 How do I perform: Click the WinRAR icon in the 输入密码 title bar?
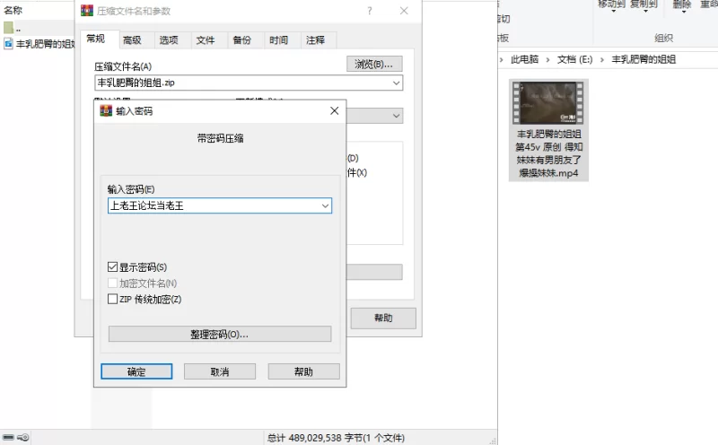pyautogui.click(x=106, y=111)
